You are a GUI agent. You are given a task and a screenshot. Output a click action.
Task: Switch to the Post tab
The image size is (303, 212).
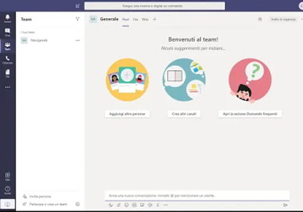click(126, 19)
